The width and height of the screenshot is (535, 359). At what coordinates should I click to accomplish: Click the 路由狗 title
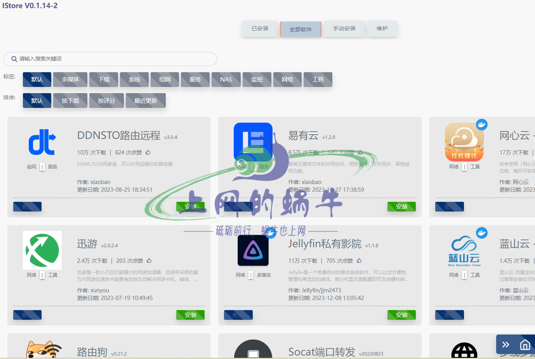92,352
